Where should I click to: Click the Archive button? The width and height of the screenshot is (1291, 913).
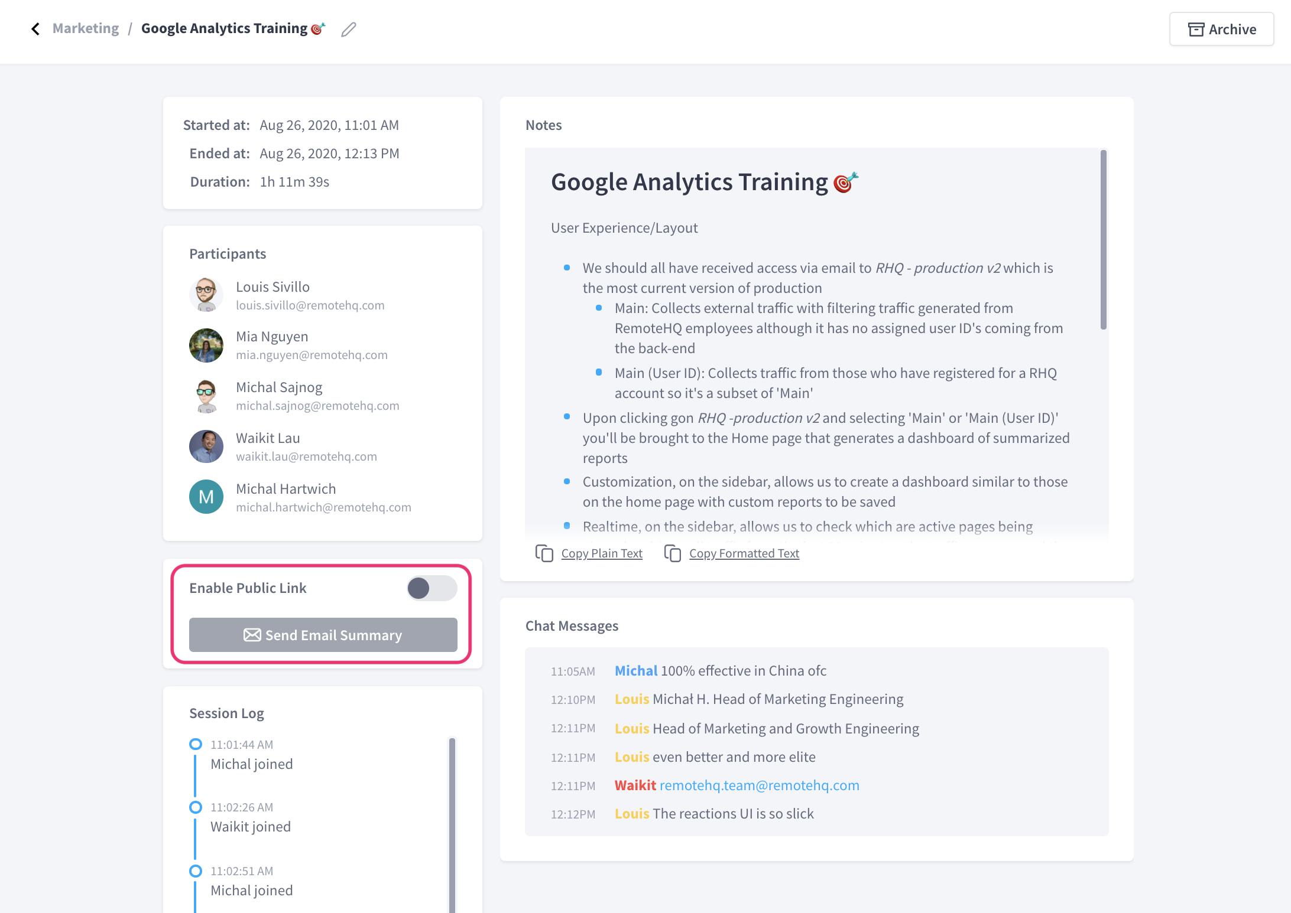(1221, 29)
